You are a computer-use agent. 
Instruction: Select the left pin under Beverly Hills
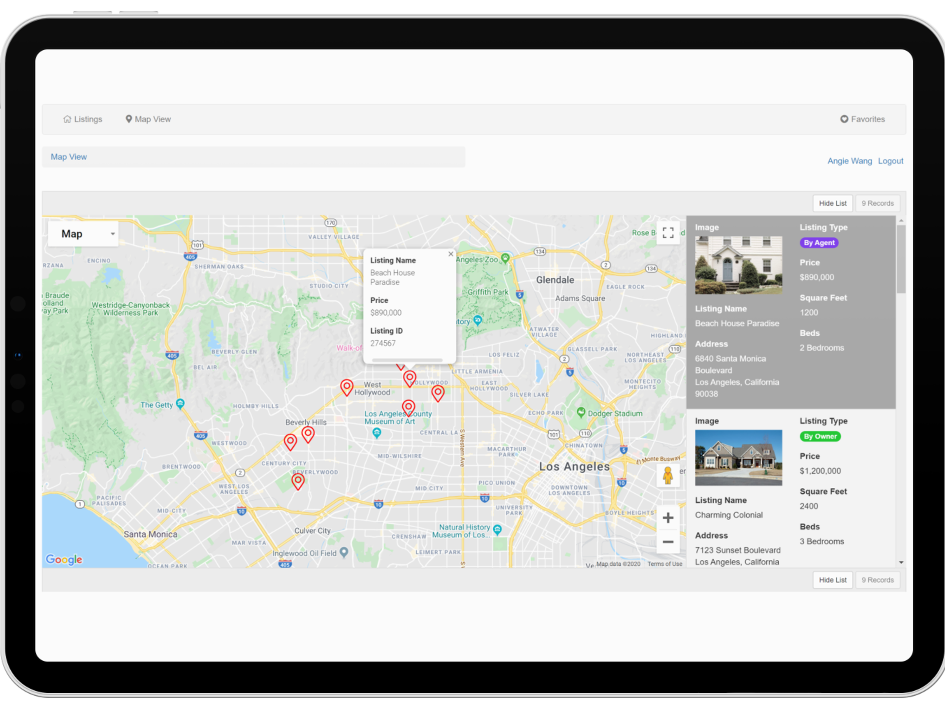[290, 442]
